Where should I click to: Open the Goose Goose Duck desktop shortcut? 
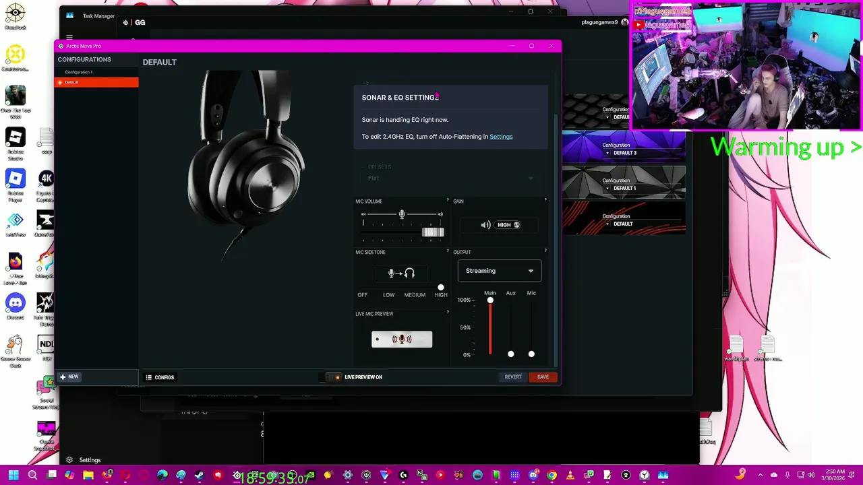pyautogui.click(x=15, y=351)
